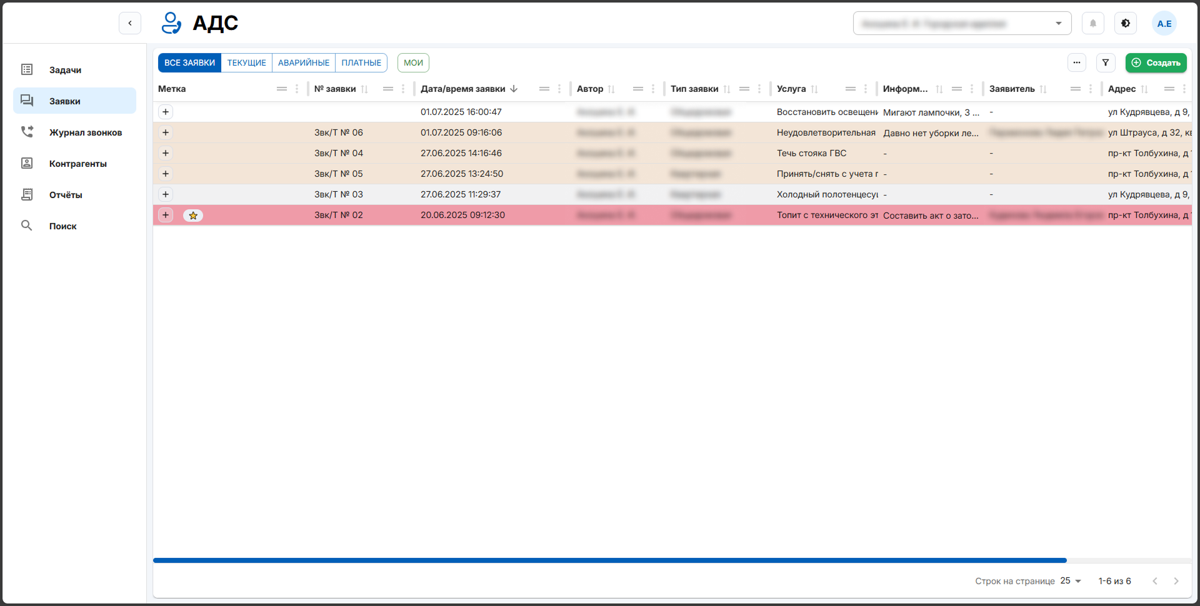
Task: Expand the row for Звк/Т № 06
Action: (166, 132)
